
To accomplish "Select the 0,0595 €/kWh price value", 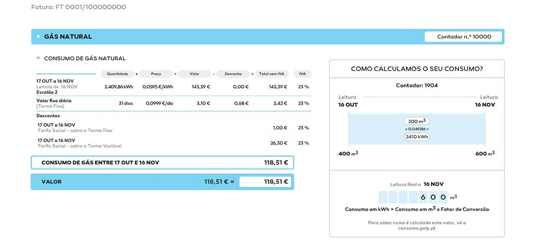I will pos(158,87).
